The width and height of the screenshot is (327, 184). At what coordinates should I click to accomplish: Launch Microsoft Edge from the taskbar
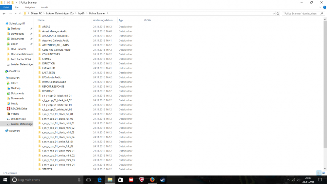coord(99,180)
